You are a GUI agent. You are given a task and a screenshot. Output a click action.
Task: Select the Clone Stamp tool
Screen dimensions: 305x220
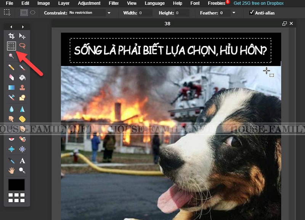pyautogui.click(x=22, y=88)
